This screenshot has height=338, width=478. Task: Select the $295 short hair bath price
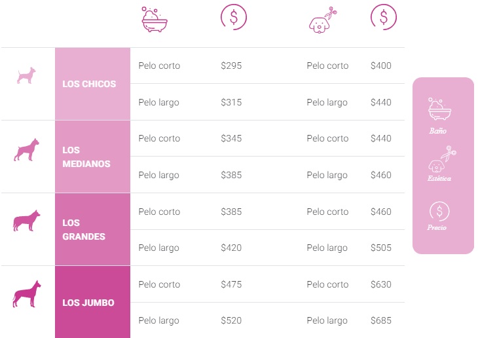point(231,66)
